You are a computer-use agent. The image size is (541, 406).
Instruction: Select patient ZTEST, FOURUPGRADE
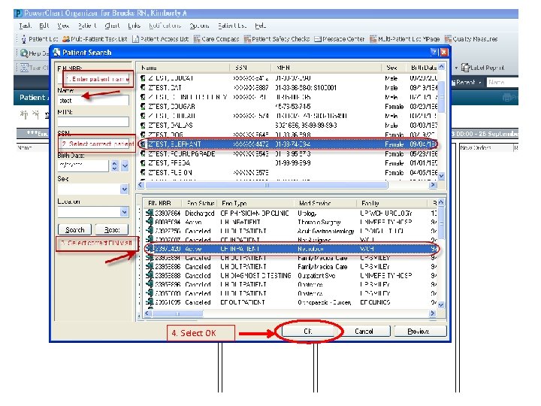pyautogui.click(x=288, y=153)
